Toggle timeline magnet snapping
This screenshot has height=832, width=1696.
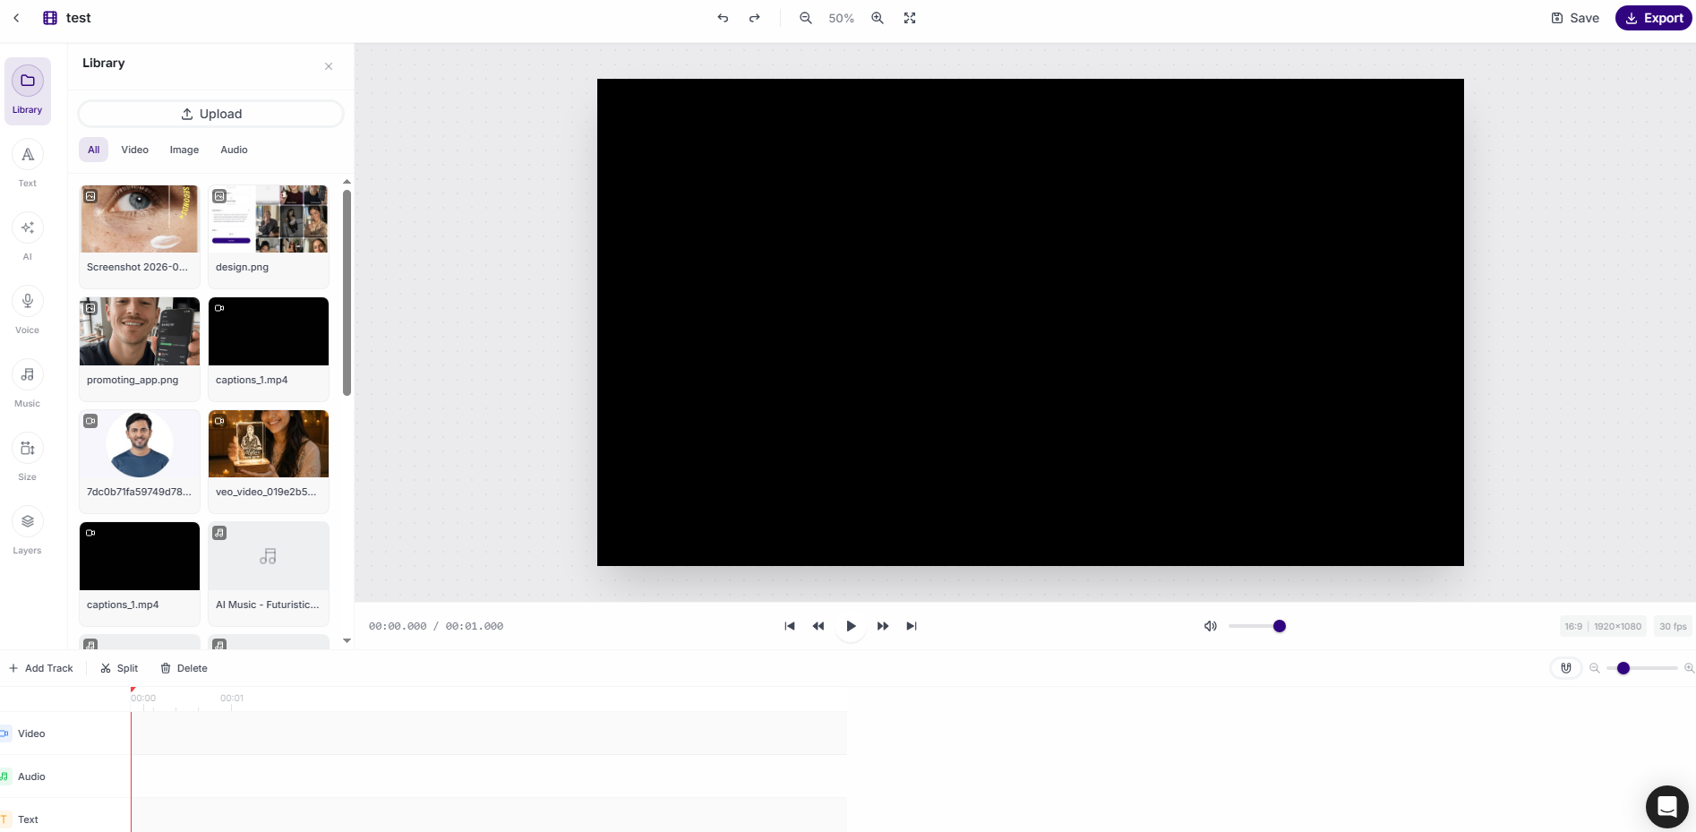(1566, 668)
